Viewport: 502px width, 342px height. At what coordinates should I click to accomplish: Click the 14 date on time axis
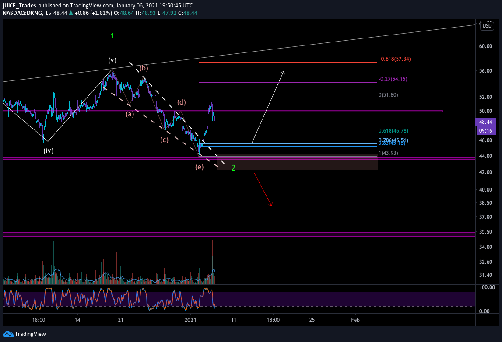click(77, 320)
